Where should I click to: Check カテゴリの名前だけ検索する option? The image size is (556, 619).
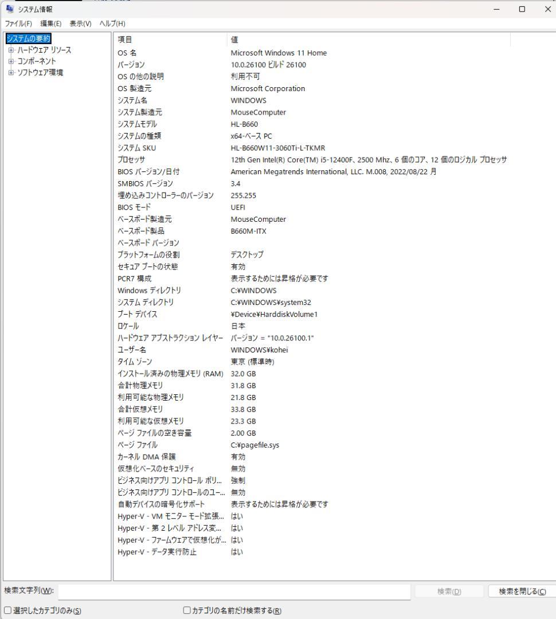coord(186,610)
